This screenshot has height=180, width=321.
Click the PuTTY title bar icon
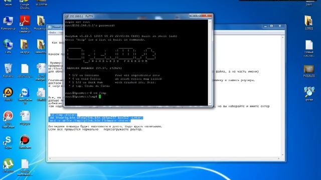click(66, 16)
